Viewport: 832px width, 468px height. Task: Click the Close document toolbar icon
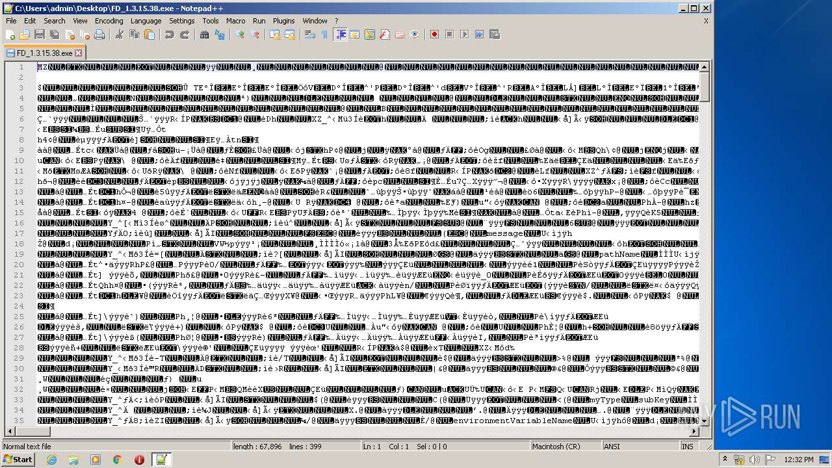pyautogui.click(x=68, y=34)
